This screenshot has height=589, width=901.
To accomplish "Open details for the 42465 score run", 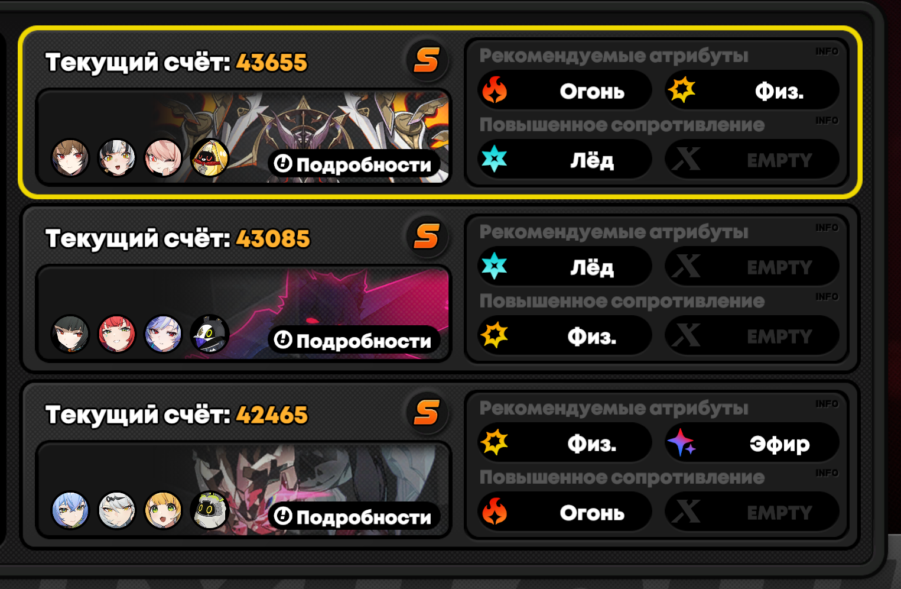I will pyautogui.click(x=354, y=516).
